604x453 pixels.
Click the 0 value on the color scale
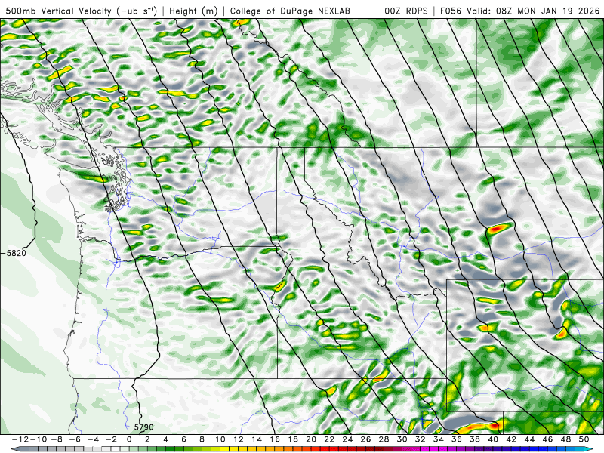pos(129,439)
